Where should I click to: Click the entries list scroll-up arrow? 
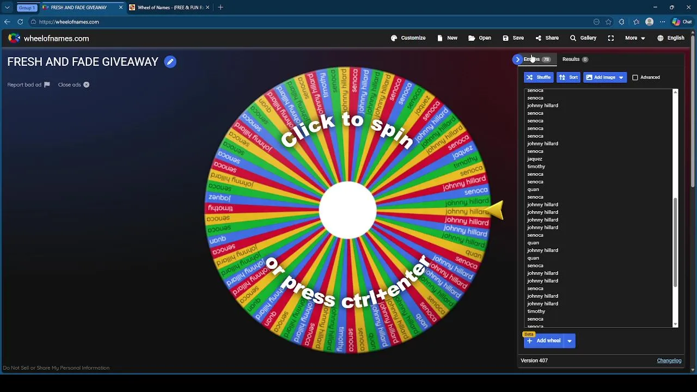(x=675, y=92)
